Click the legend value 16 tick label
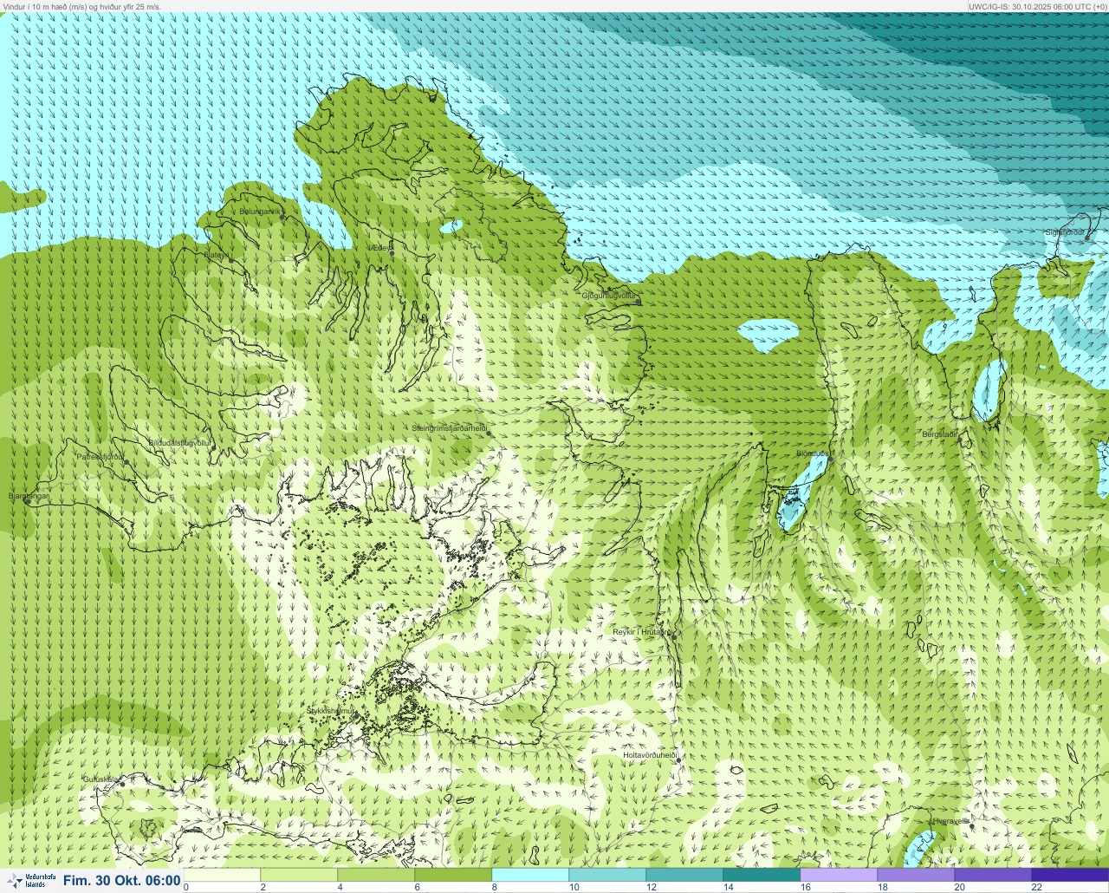 [x=806, y=887]
